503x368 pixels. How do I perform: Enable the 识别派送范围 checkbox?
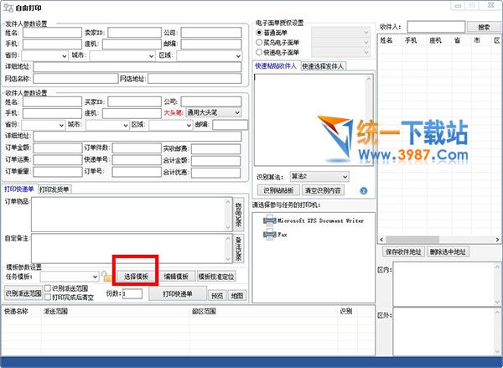click(x=48, y=288)
